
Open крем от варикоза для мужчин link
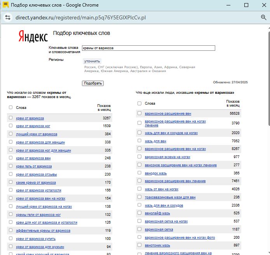(40, 247)
